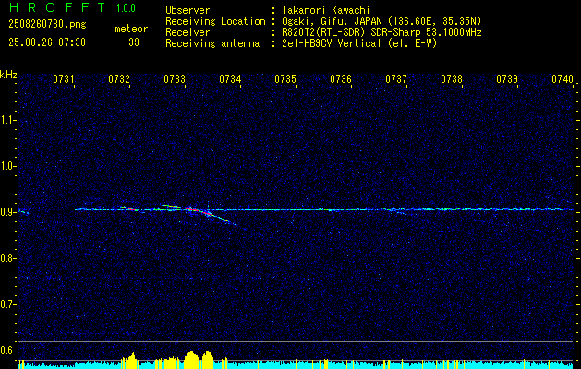The width and height of the screenshot is (581, 369).
Task: Click the observer name Takanori Kawachi
Action: pos(326,10)
